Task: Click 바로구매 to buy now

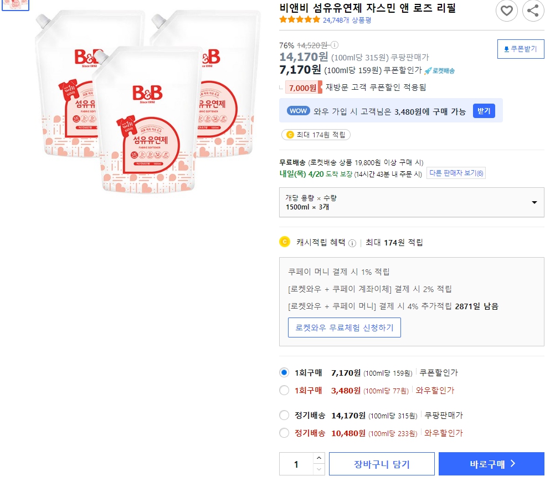Action: click(x=490, y=464)
